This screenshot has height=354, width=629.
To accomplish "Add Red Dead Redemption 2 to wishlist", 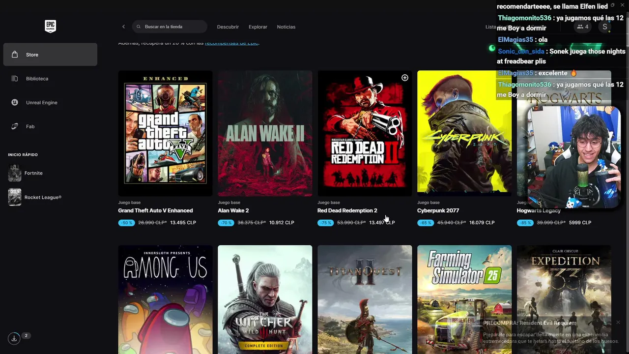I will (x=404, y=78).
